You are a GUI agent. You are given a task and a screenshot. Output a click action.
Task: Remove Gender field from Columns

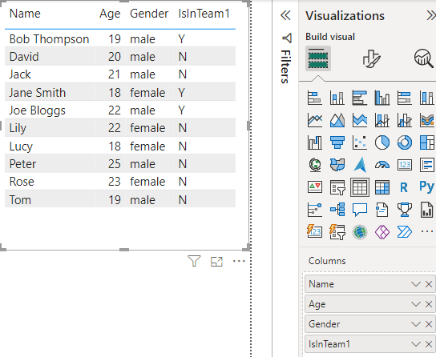[429, 324]
